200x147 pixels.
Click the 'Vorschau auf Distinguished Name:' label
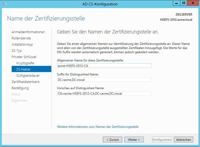coord(81,88)
